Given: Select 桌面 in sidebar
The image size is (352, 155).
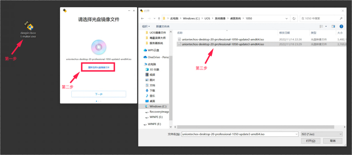Looking at the screenshot, I should coord(152,101).
